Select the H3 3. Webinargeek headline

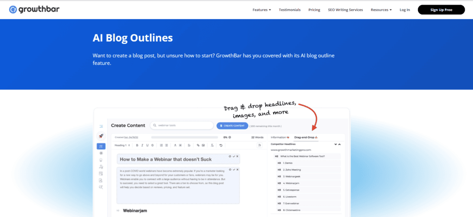coord(308,176)
